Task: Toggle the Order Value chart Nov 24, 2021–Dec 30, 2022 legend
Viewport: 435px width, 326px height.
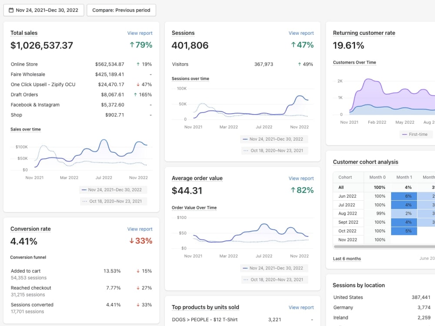Action: coord(274,268)
